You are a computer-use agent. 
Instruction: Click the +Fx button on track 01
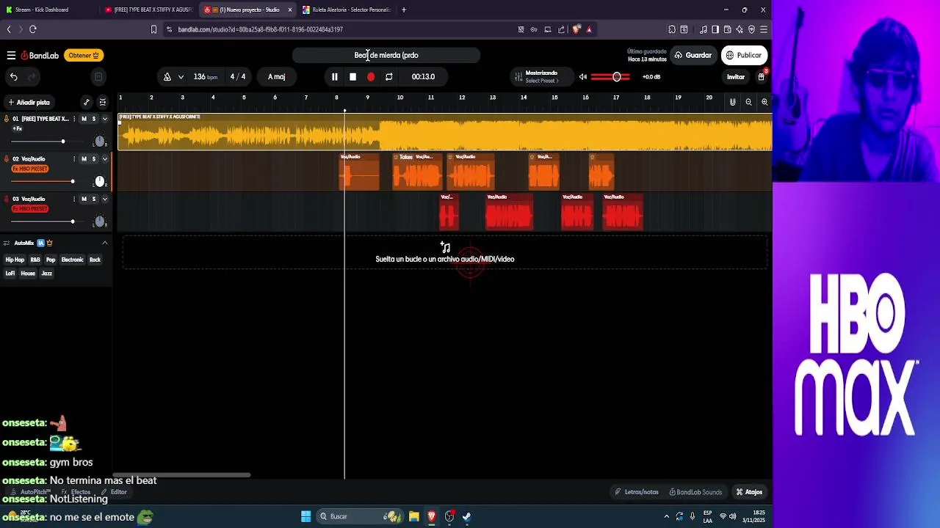point(17,128)
